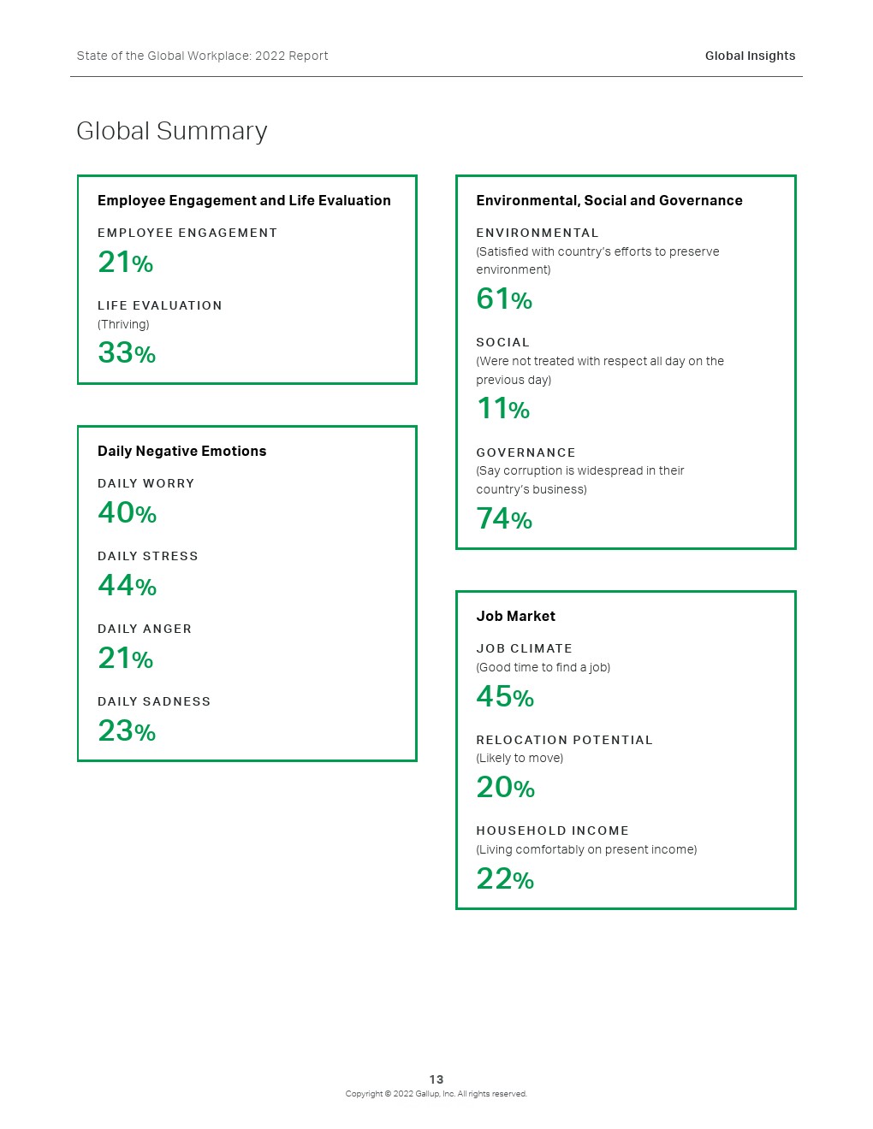Select the Environmental, Social and Governance heading
The height and width of the screenshot is (1129, 873).
(609, 200)
